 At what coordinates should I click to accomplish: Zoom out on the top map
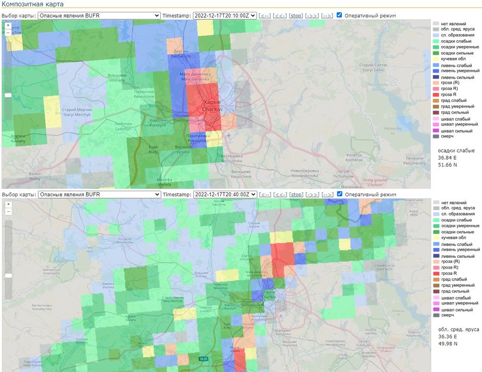pos(8,33)
